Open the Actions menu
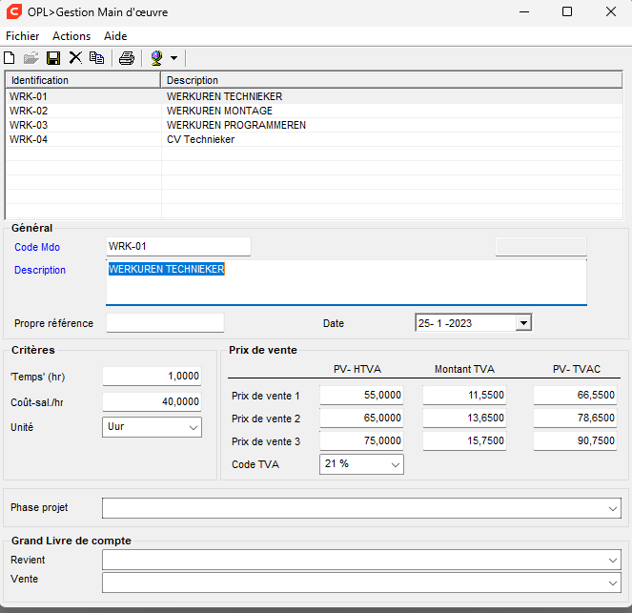The width and height of the screenshot is (632, 613). point(71,36)
